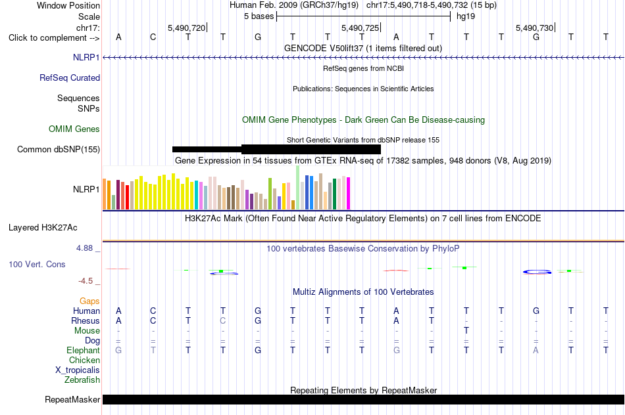Click the -4.5 PhyloP lower scale value
This screenshot has width=625, height=415.
click(x=86, y=281)
